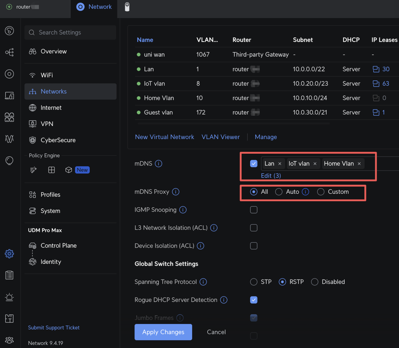Uncheck Rogue DHCP Server Detection

pyautogui.click(x=254, y=300)
